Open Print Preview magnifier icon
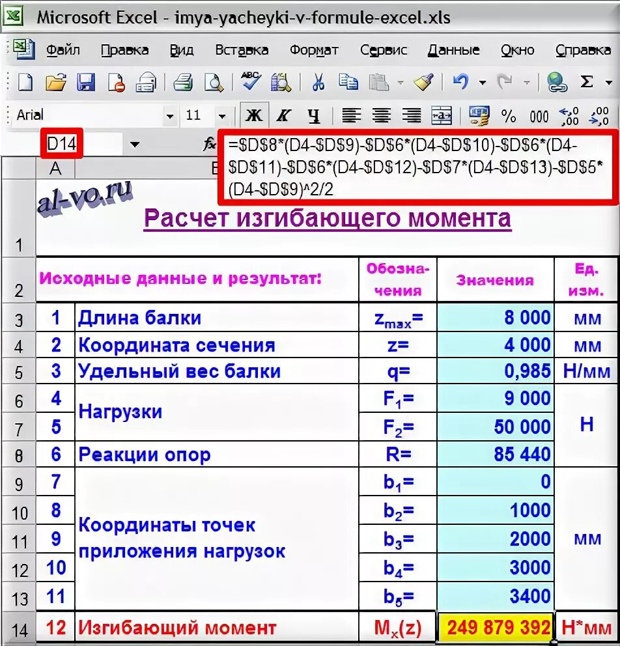The image size is (620, 646). (x=214, y=81)
